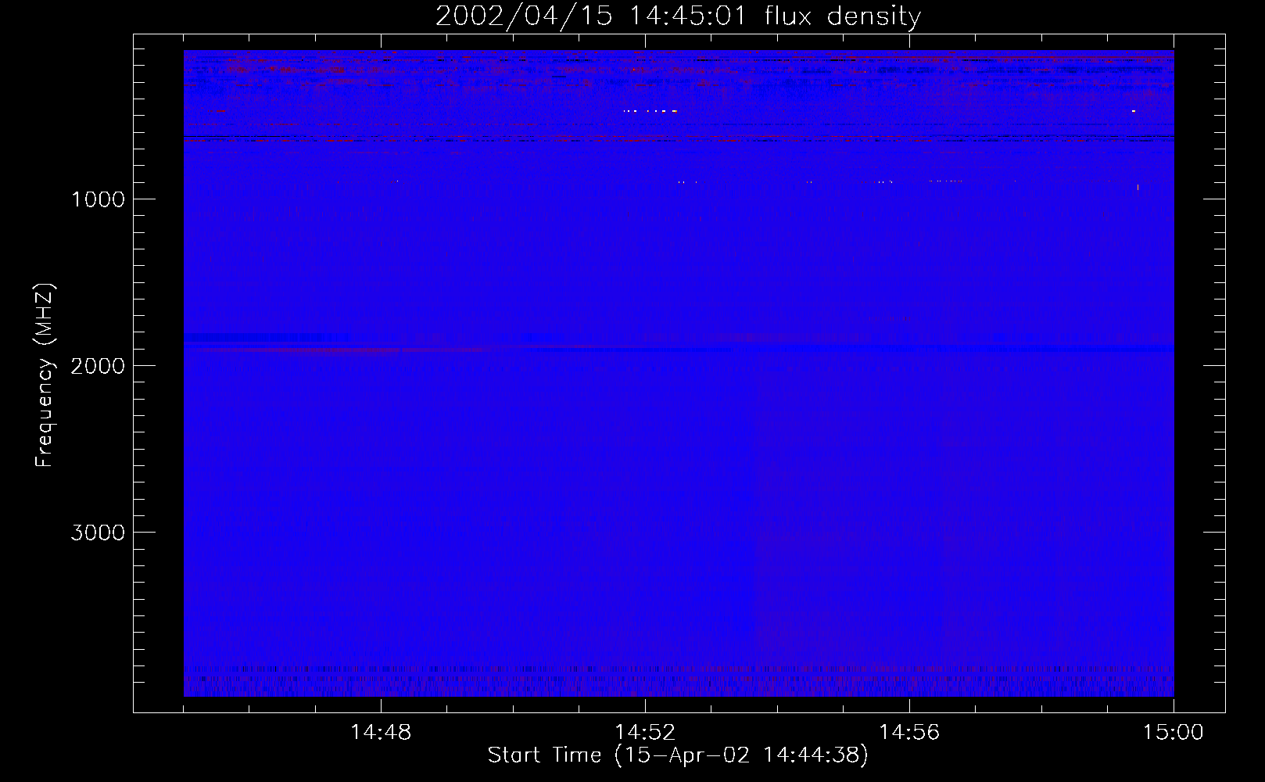Click the 14:56 time tick label
The image size is (1265, 782).
[x=909, y=733]
